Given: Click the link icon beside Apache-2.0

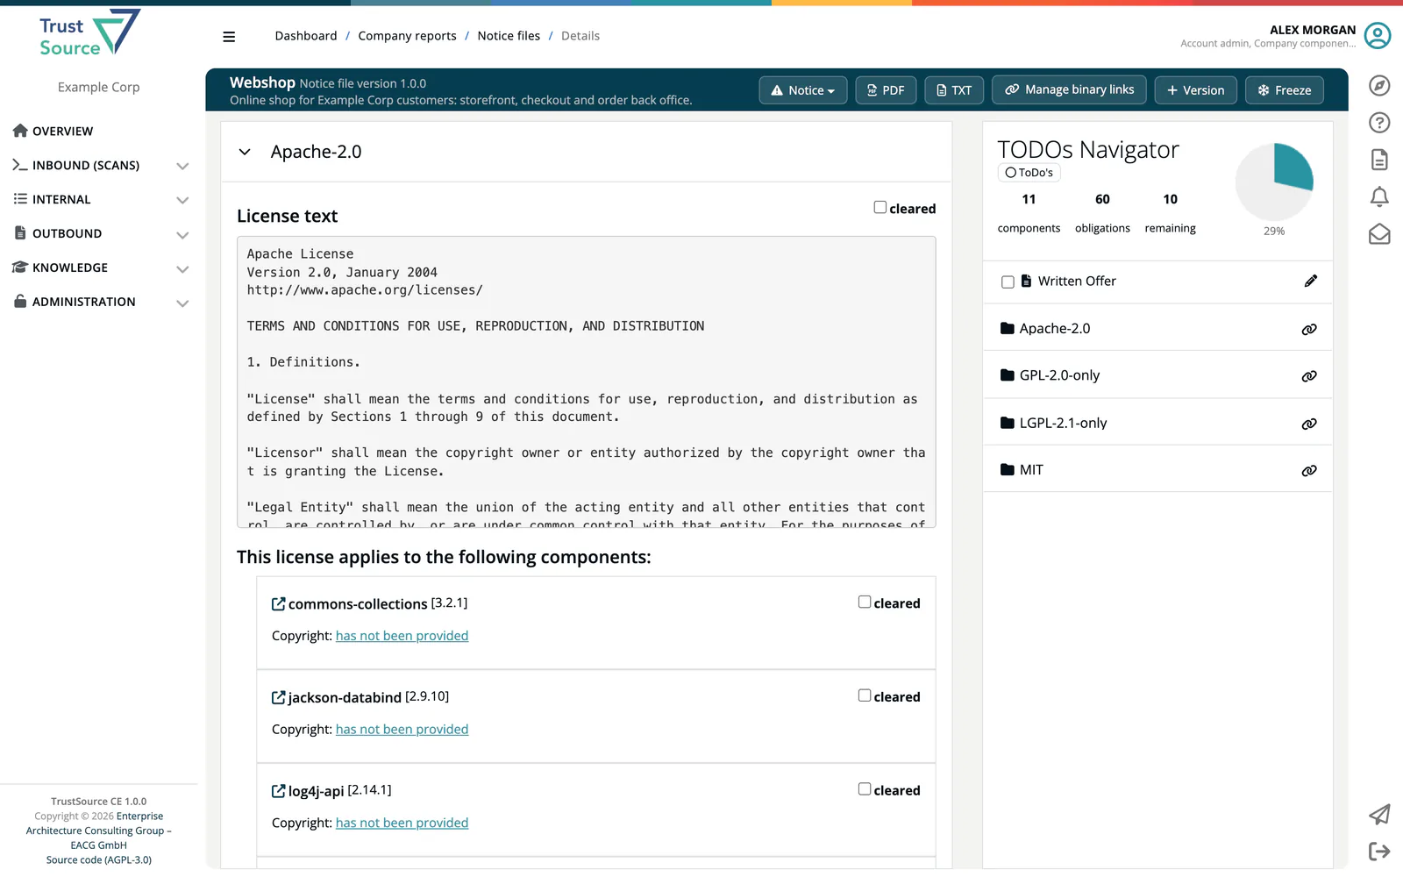Looking at the screenshot, I should 1309,330.
